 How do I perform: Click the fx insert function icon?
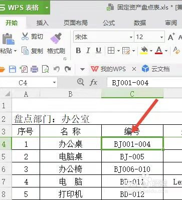tap(93, 82)
